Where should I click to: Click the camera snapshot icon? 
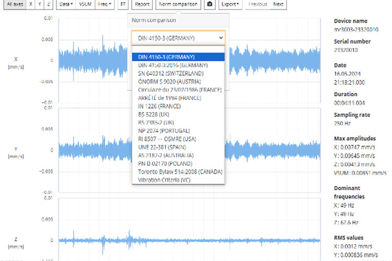(x=210, y=4)
